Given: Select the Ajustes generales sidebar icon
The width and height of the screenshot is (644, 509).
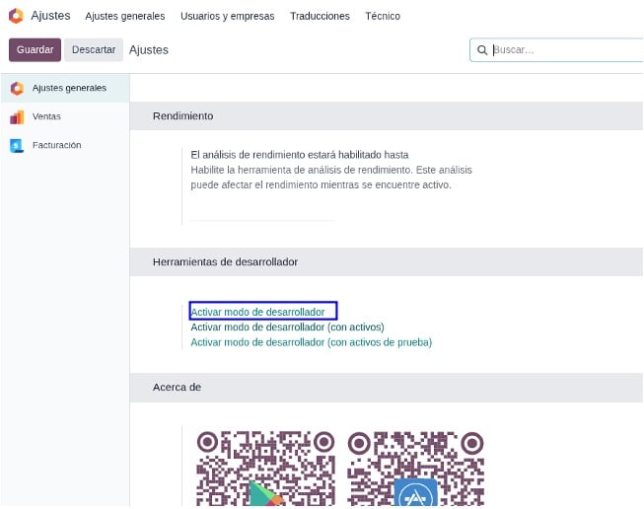Looking at the screenshot, I should tap(17, 89).
